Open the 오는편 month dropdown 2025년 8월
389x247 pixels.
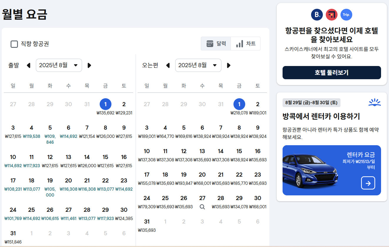click(x=198, y=65)
